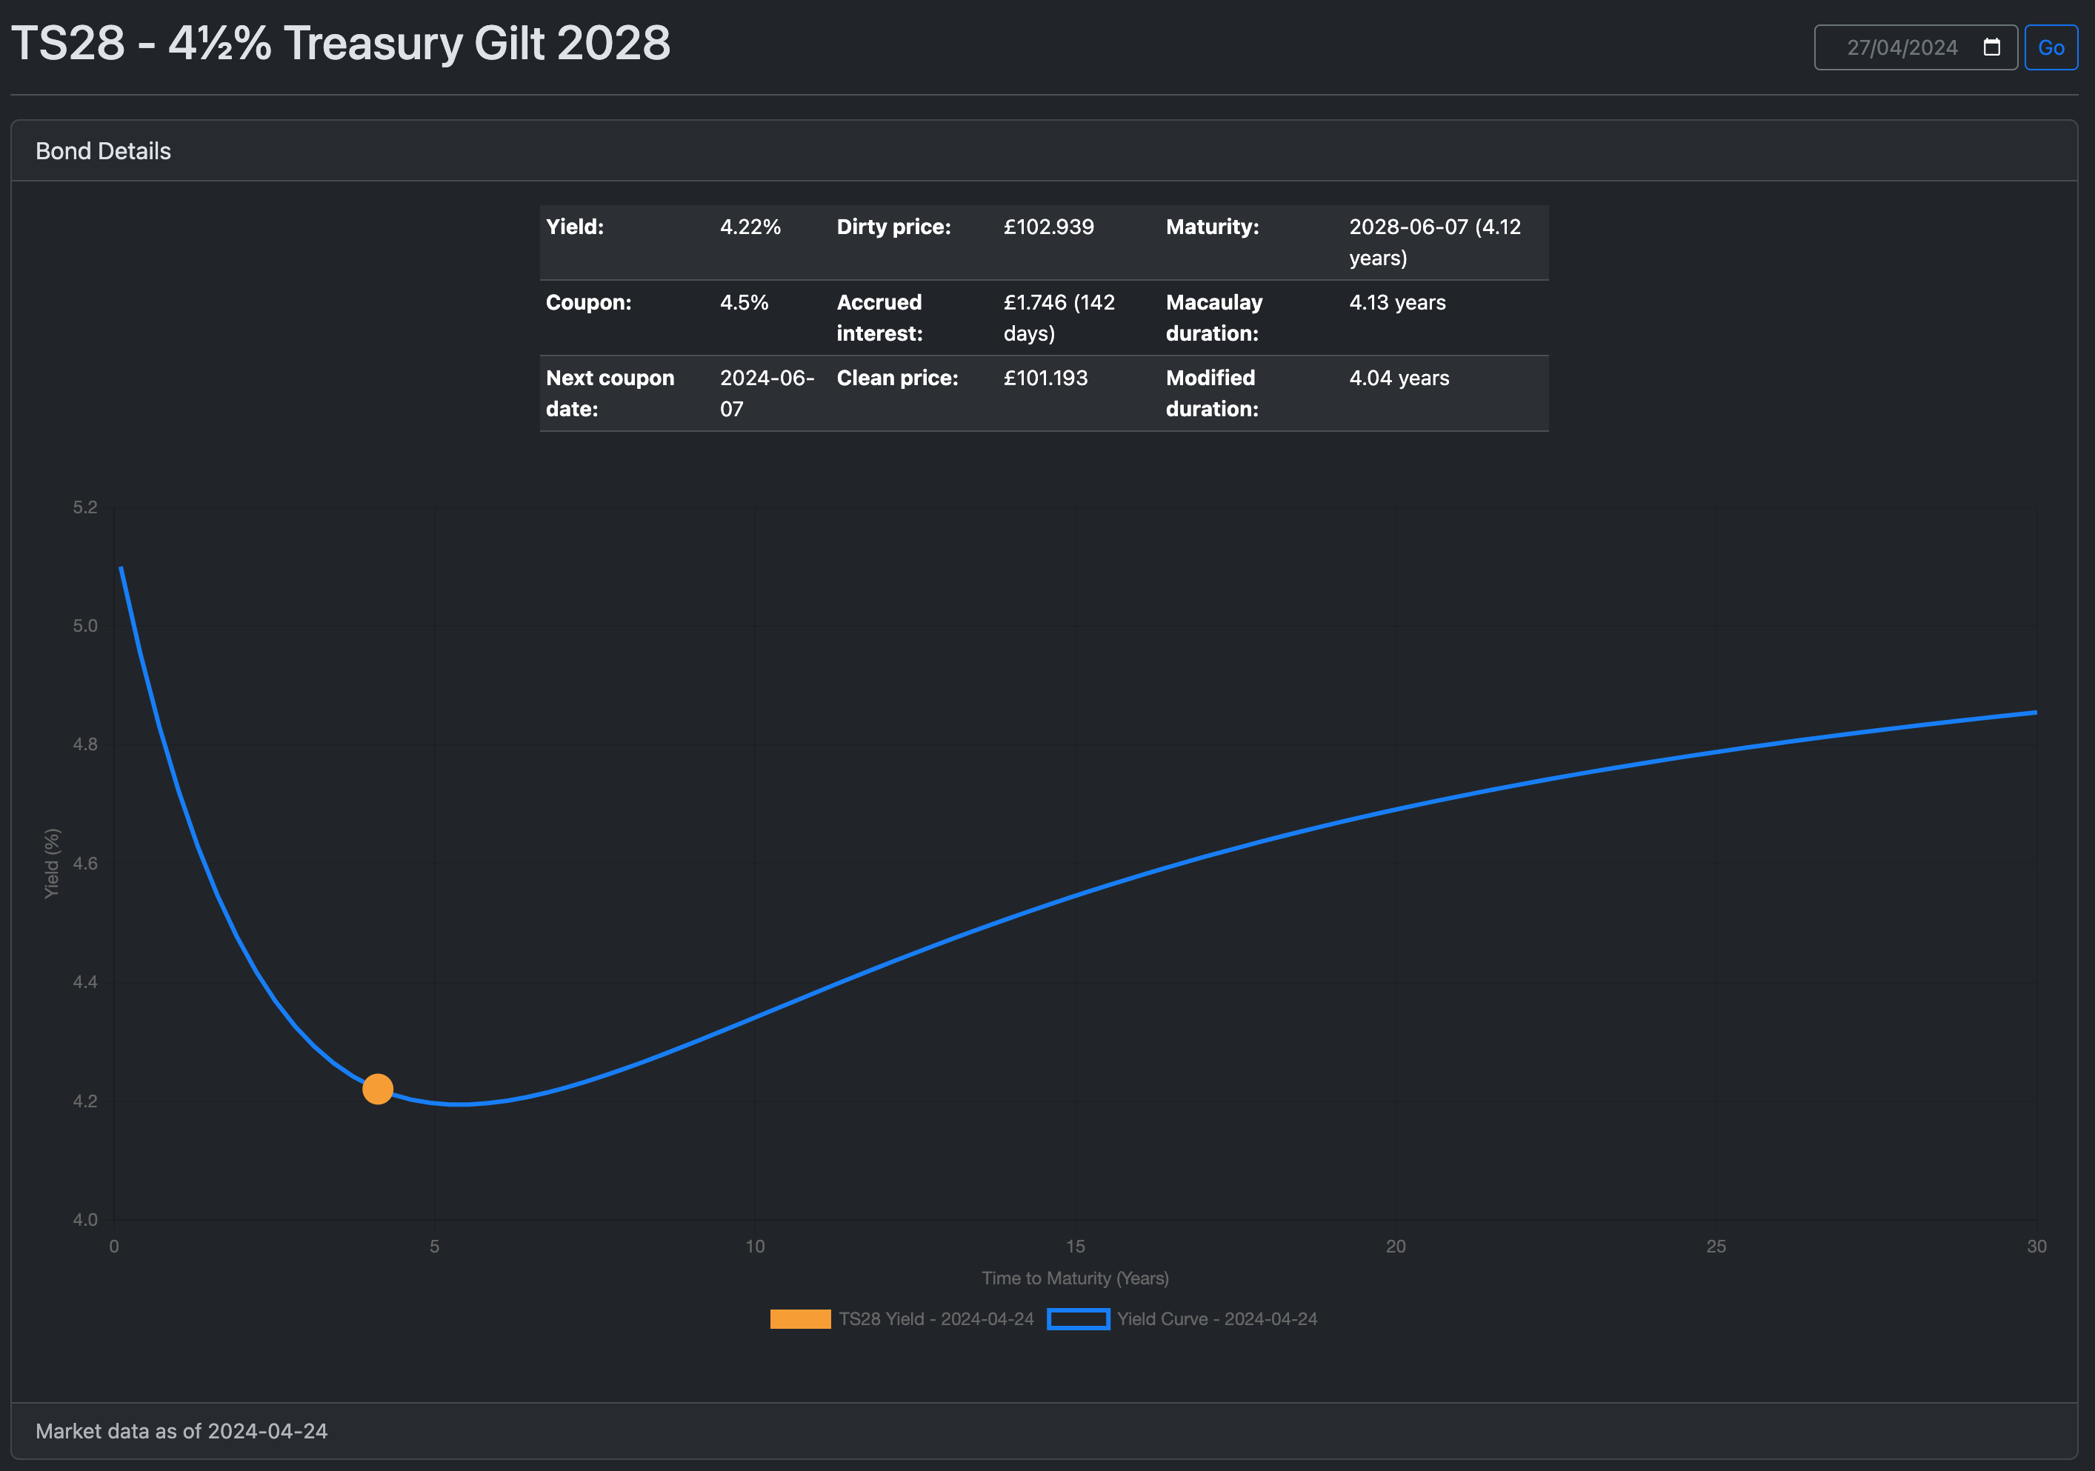
Task: Click the Modified duration 4.04 years value
Action: [1399, 378]
